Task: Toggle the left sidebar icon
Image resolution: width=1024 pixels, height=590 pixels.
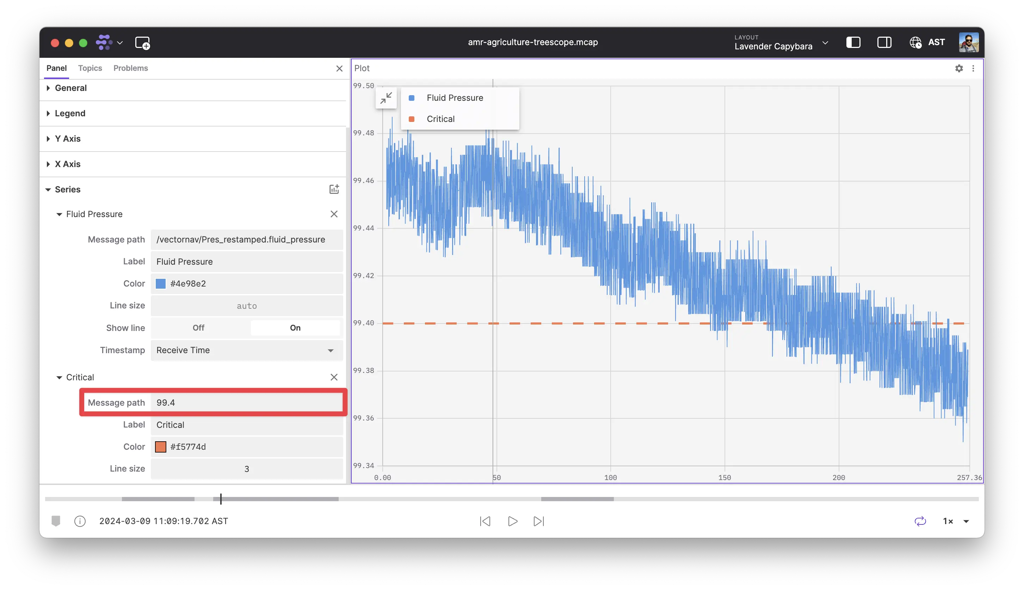Action: click(853, 42)
